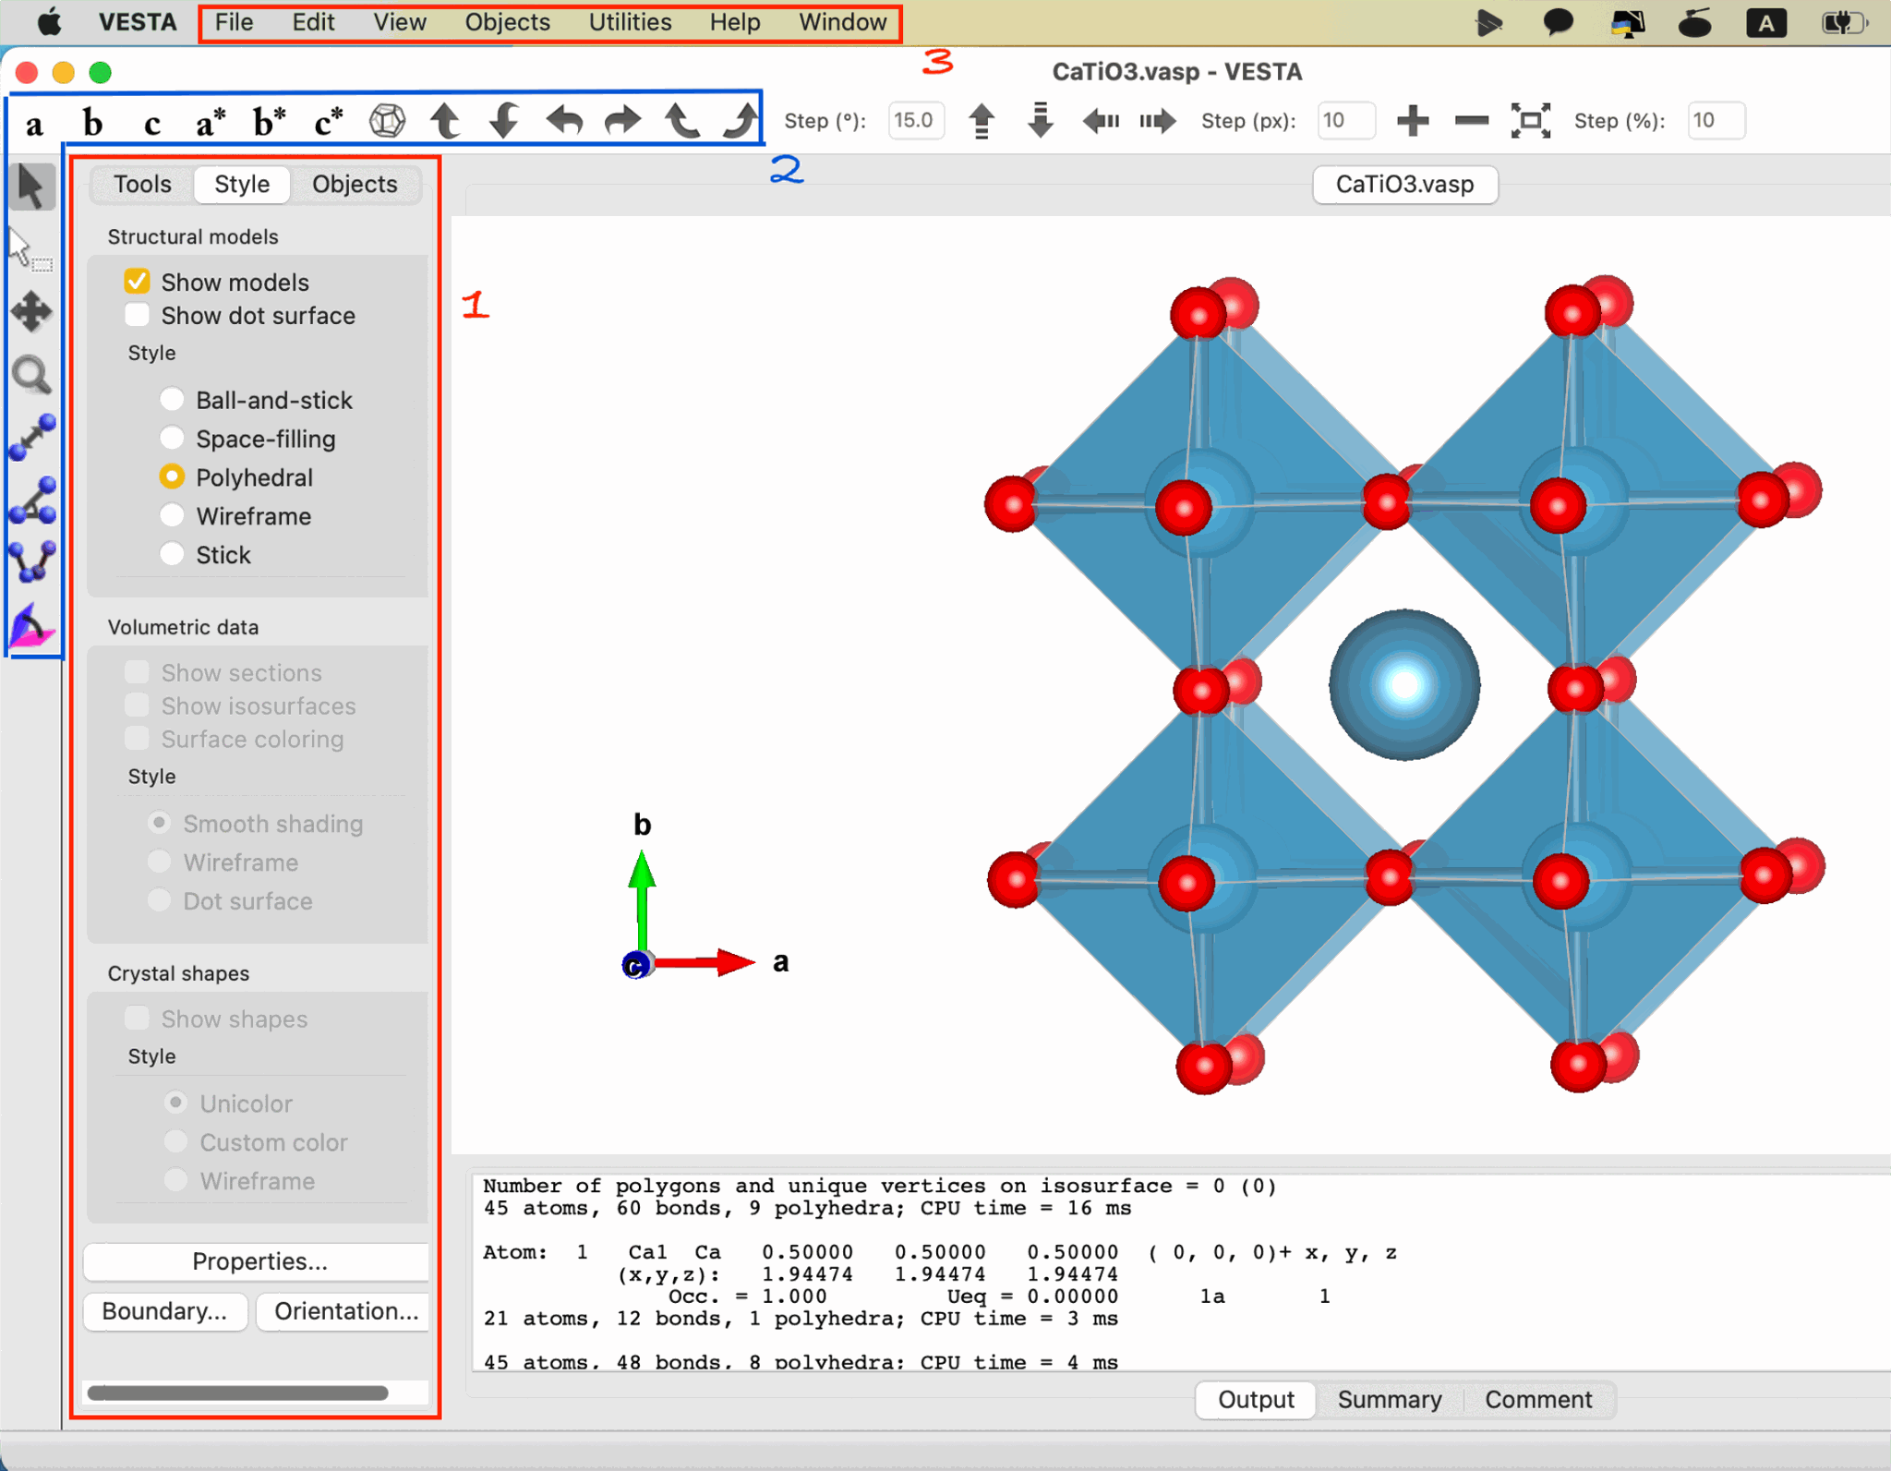Translate the structure upward
This screenshot has height=1471, width=1891.
pyautogui.click(x=982, y=121)
